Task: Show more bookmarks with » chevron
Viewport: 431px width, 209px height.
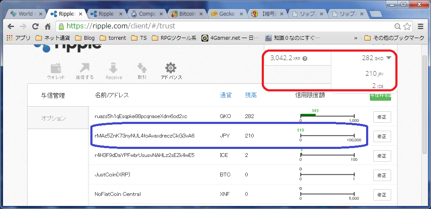Action: pos(355,38)
